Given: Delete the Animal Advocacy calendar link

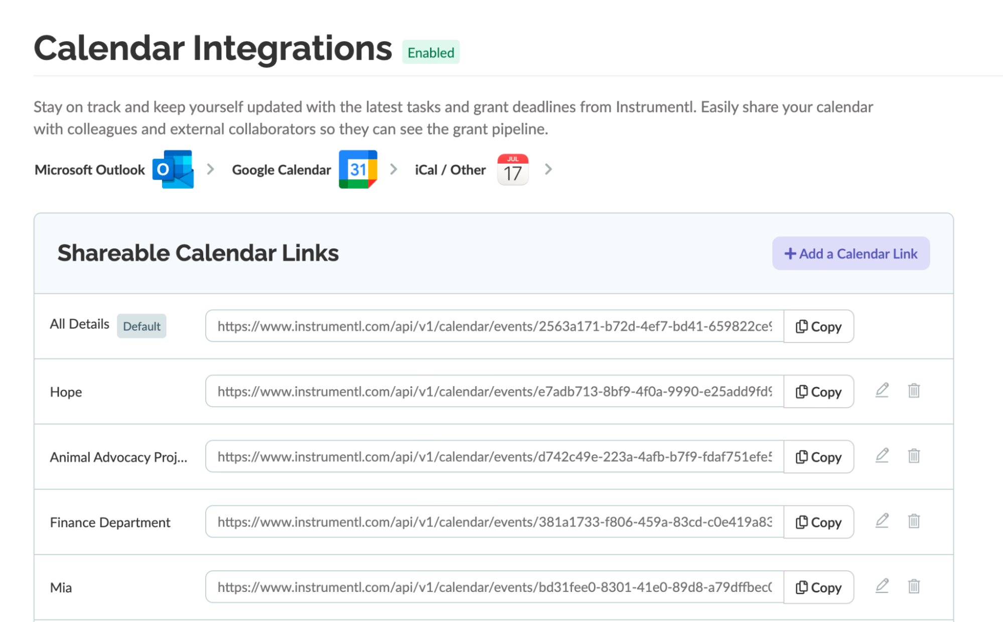Looking at the screenshot, I should [914, 456].
